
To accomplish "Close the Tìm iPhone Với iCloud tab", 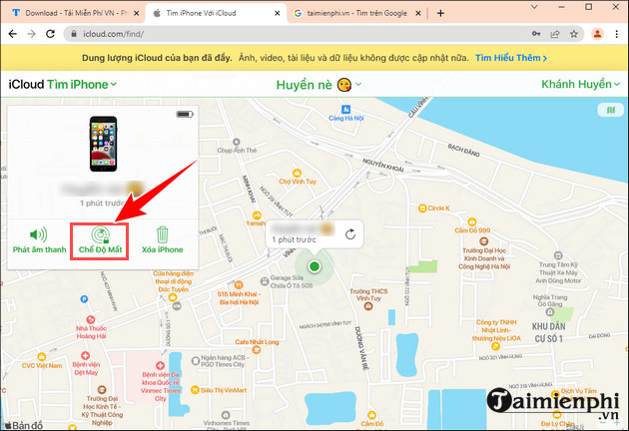I will tap(278, 13).
